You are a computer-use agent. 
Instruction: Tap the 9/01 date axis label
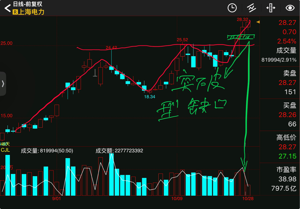tap(56, 198)
